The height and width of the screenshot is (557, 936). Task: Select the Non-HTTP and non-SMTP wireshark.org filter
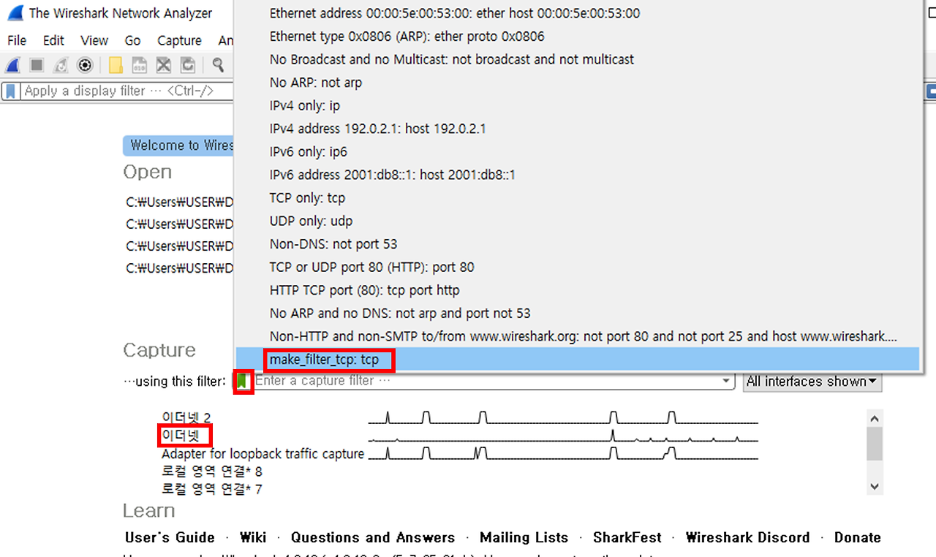click(576, 336)
